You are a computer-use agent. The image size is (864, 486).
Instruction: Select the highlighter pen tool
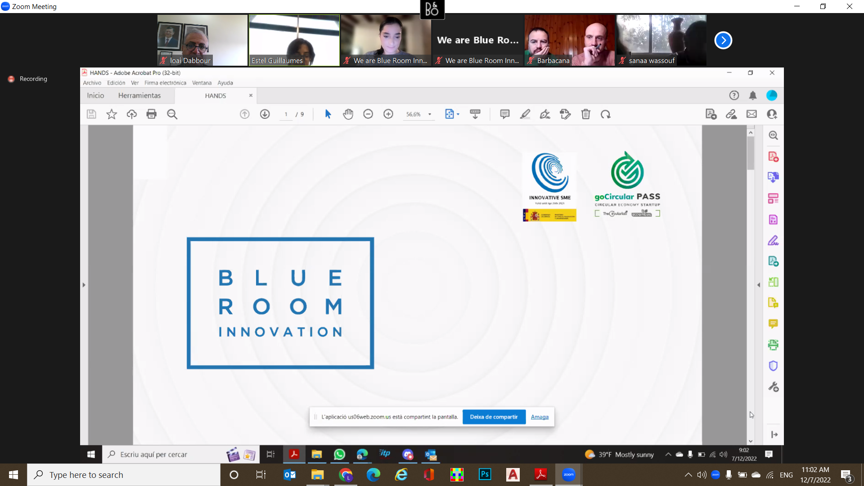click(x=525, y=114)
